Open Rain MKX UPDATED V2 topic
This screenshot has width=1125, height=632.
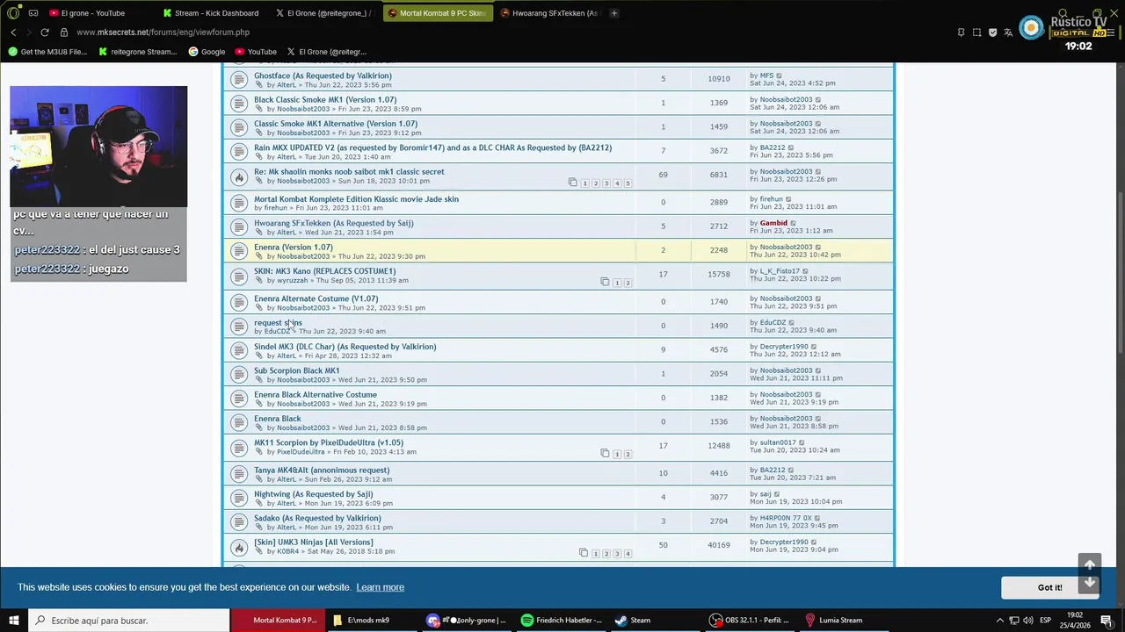pos(432,147)
